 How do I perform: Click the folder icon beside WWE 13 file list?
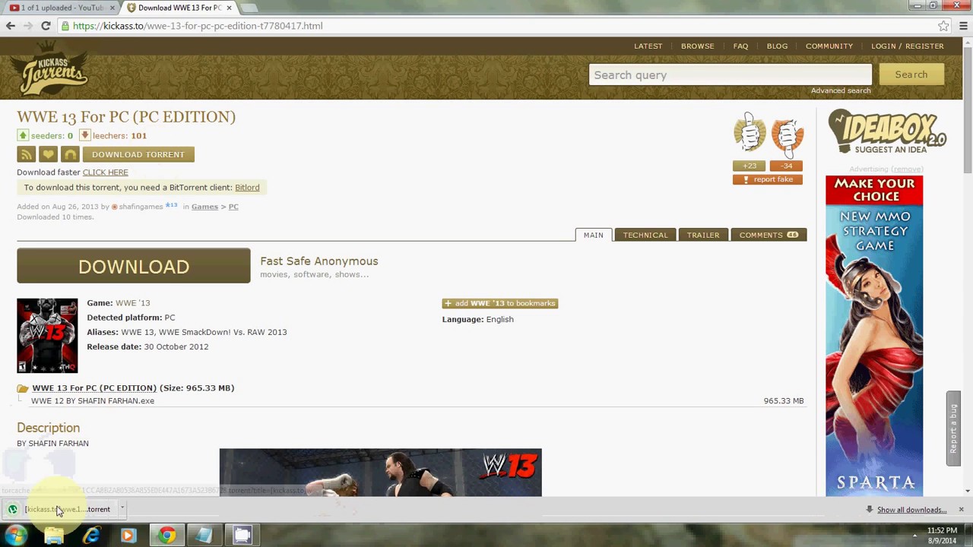tap(23, 388)
